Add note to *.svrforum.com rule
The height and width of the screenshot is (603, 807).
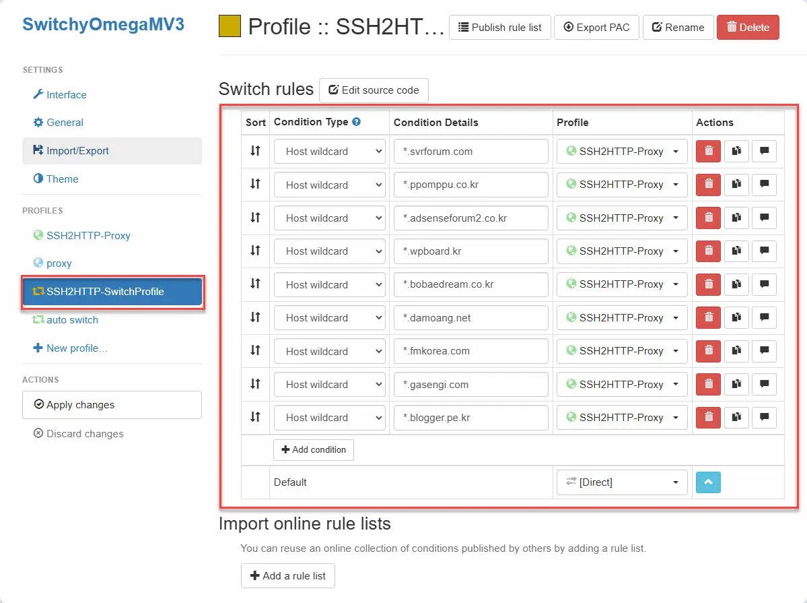click(x=765, y=151)
